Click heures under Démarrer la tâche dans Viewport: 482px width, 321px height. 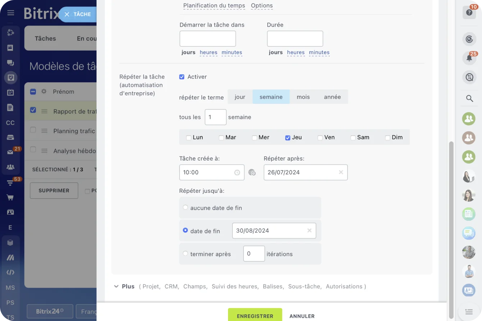point(209,52)
